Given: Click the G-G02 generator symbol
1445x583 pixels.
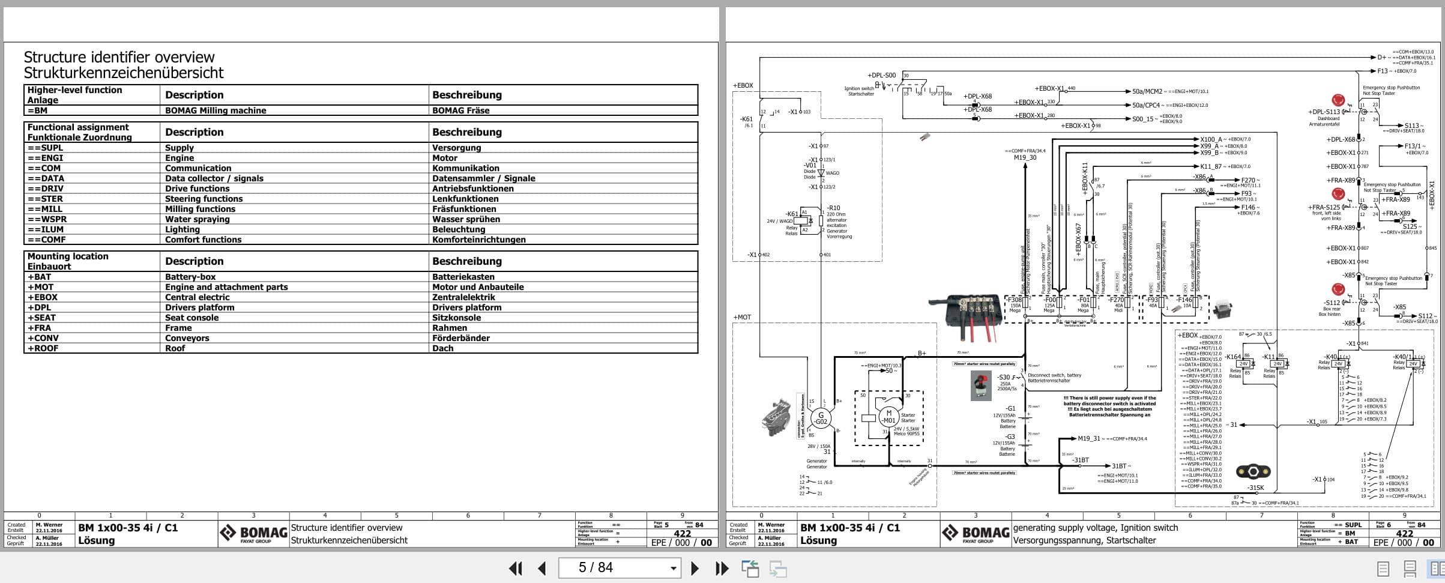Looking at the screenshot, I should (x=821, y=418).
